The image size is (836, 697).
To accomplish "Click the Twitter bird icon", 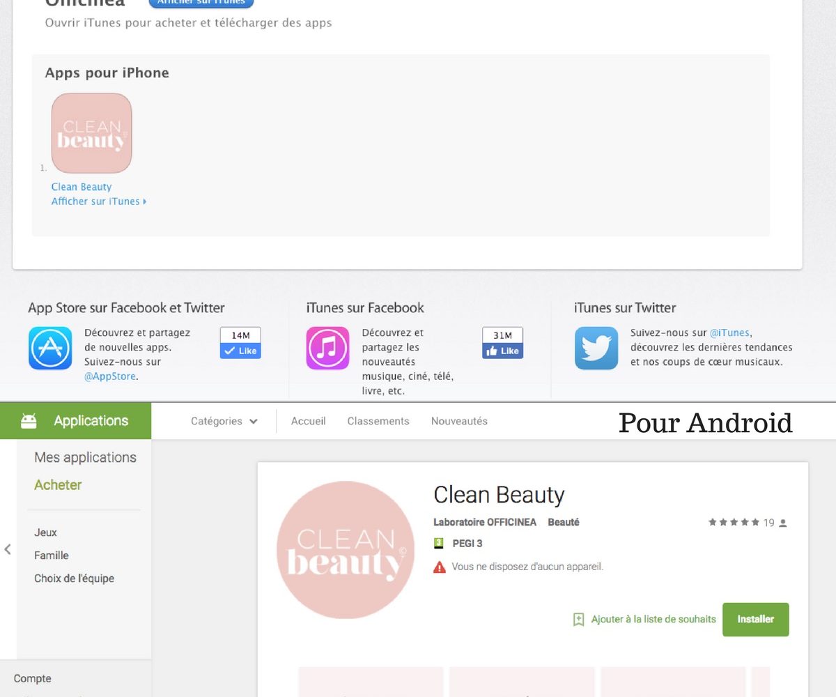I will 596,348.
